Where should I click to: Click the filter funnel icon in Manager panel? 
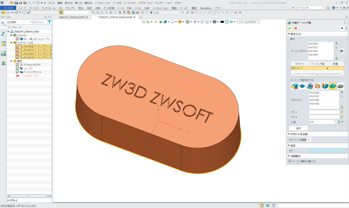click(49, 22)
